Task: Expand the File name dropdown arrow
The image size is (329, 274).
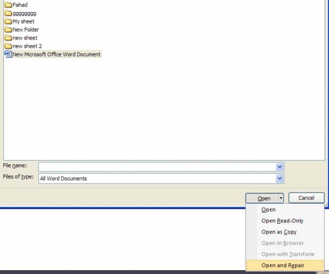Action: coord(280,167)
